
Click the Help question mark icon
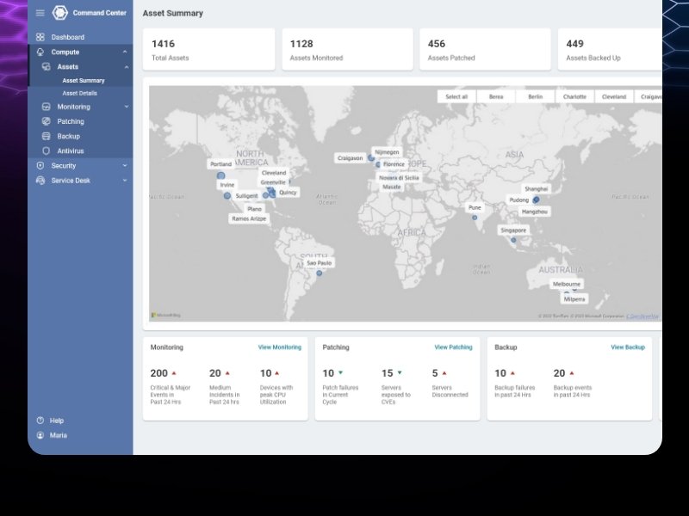click(40, 421)
